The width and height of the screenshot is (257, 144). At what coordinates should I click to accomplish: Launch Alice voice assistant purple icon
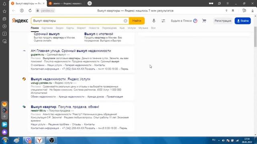pyautogui.click(x=4, y=132)
